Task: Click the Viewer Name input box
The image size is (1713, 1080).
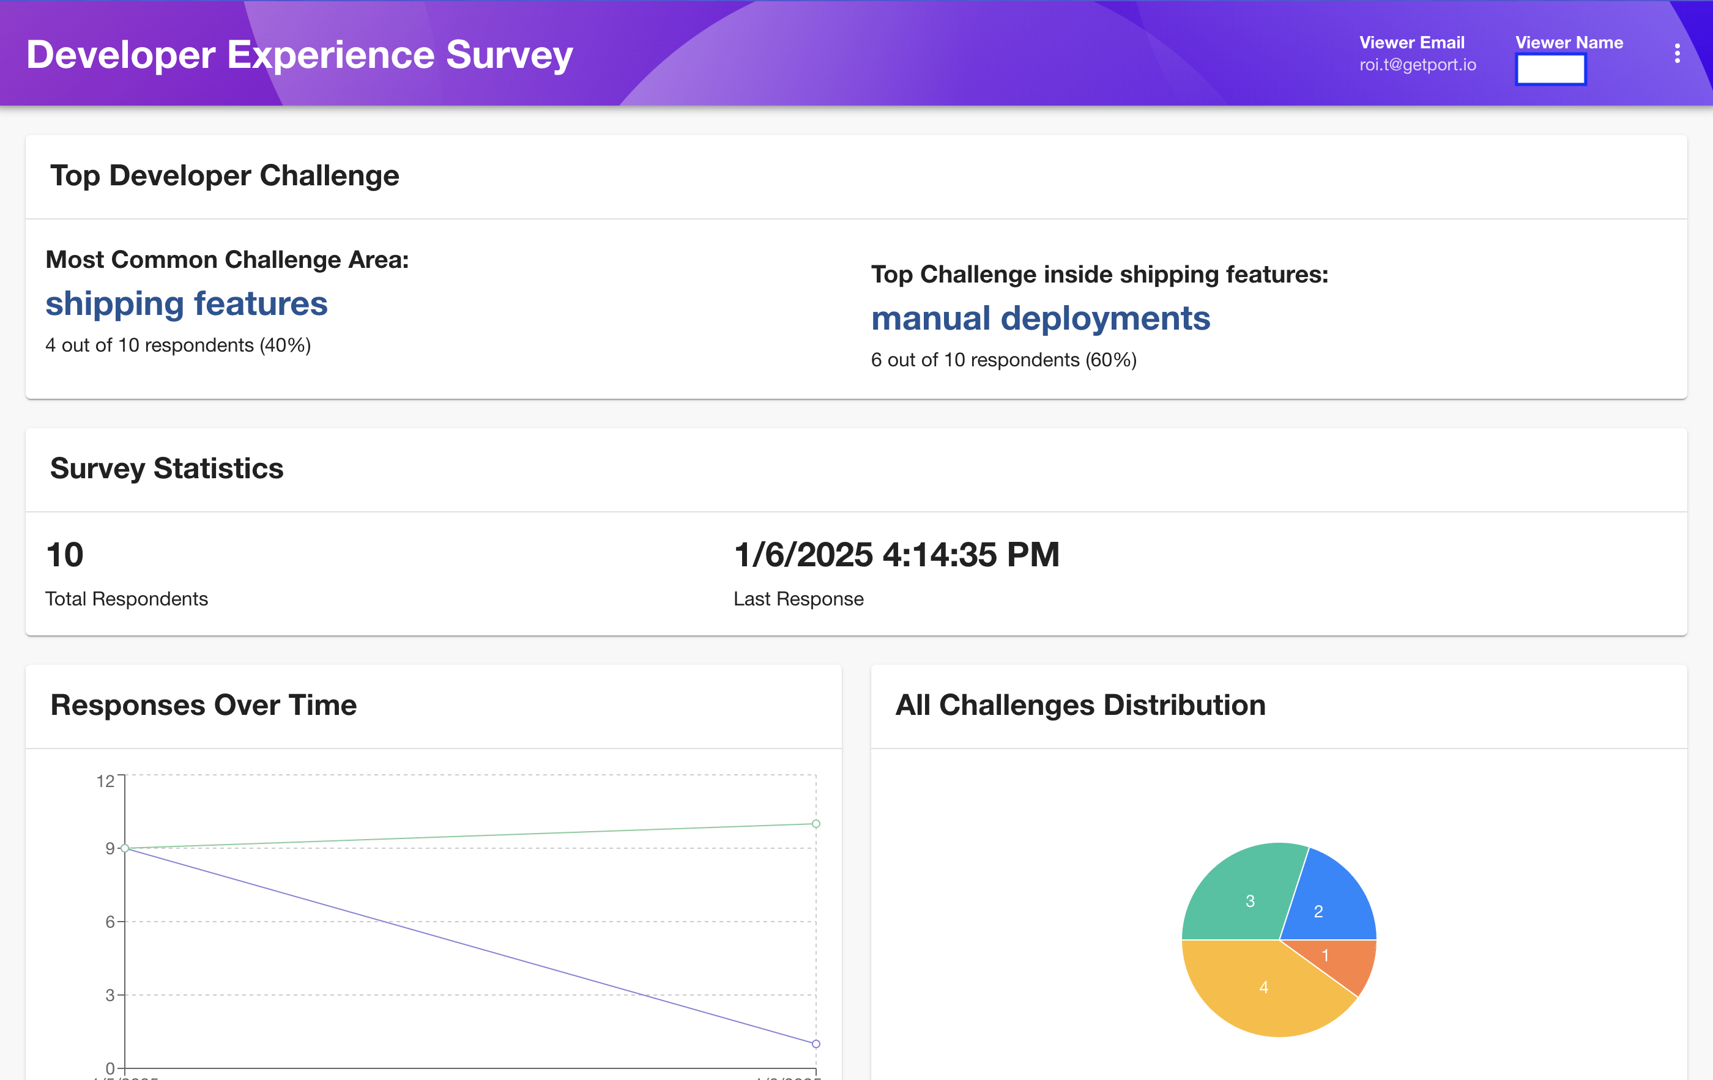Action: tap(1551, 68)
